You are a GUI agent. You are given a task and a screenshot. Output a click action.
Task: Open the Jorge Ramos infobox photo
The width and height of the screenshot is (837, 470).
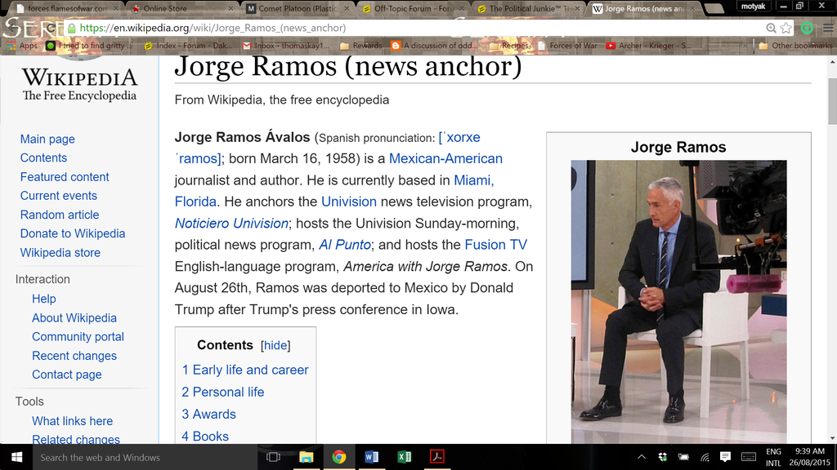tap(678, 302)
